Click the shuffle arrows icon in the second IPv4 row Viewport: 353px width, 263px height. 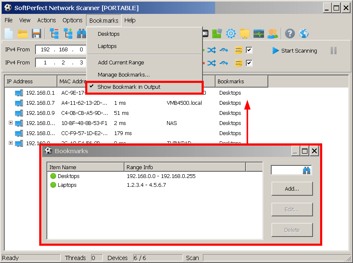211,63
